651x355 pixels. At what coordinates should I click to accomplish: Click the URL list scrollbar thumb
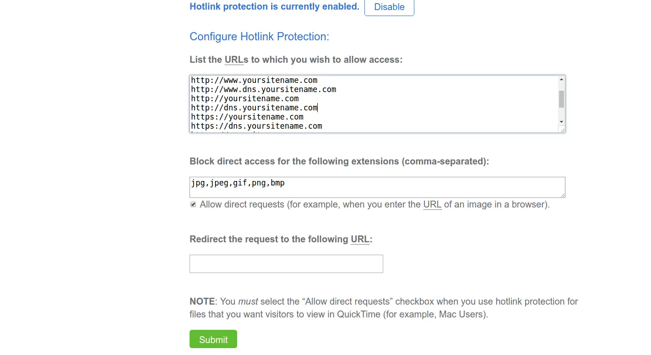(x=561, y=99)
